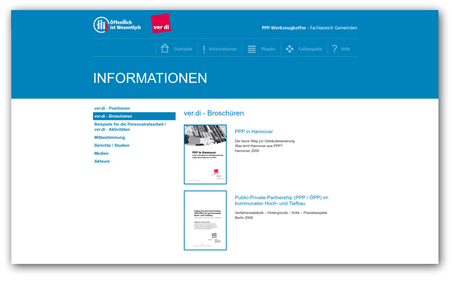Open the Medien sidebar link

click(x=101, y=154)
